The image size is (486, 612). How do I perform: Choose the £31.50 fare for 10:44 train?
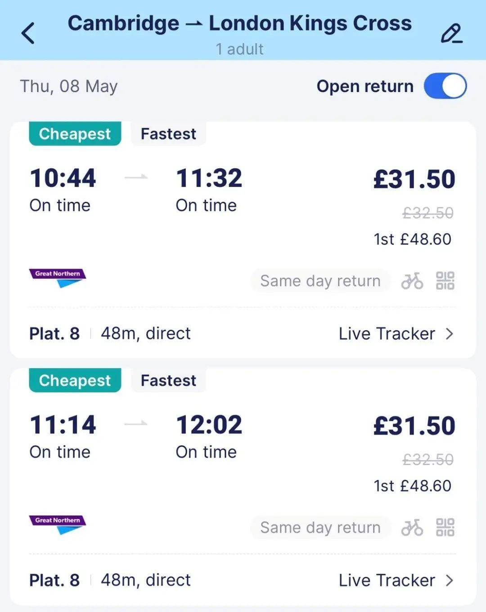point(414,179)
